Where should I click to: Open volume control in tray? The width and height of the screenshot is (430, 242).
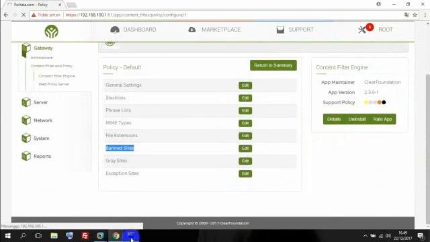388,236
